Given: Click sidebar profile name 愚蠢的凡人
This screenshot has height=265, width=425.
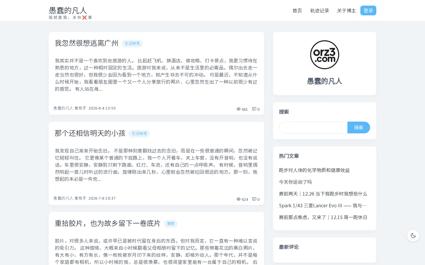Looking at the screenshot, I should click(325, 81).
